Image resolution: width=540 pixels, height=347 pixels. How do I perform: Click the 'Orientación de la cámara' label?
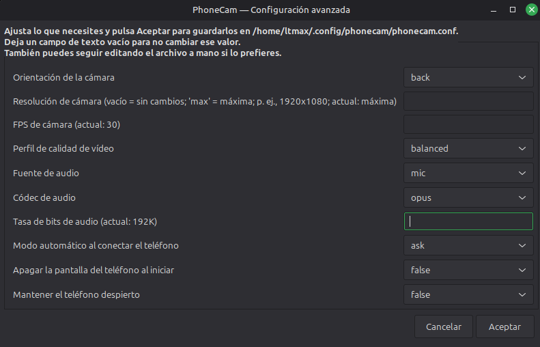(63, 78)
